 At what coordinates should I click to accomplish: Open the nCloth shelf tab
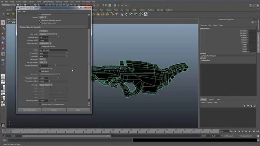point(134,10)
